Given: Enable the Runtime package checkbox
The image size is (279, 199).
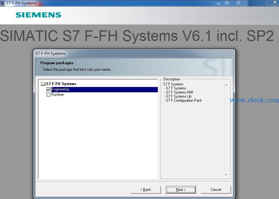Looking at the screenshot, I should click(x=49, y=94).
